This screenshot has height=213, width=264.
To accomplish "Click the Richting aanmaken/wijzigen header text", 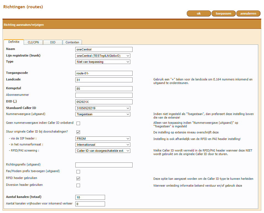I will pos(24,25).
